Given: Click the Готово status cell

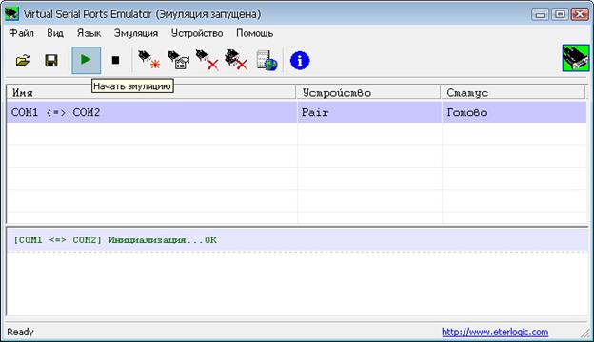Looking at the screenshot, I should click(514, 112).
